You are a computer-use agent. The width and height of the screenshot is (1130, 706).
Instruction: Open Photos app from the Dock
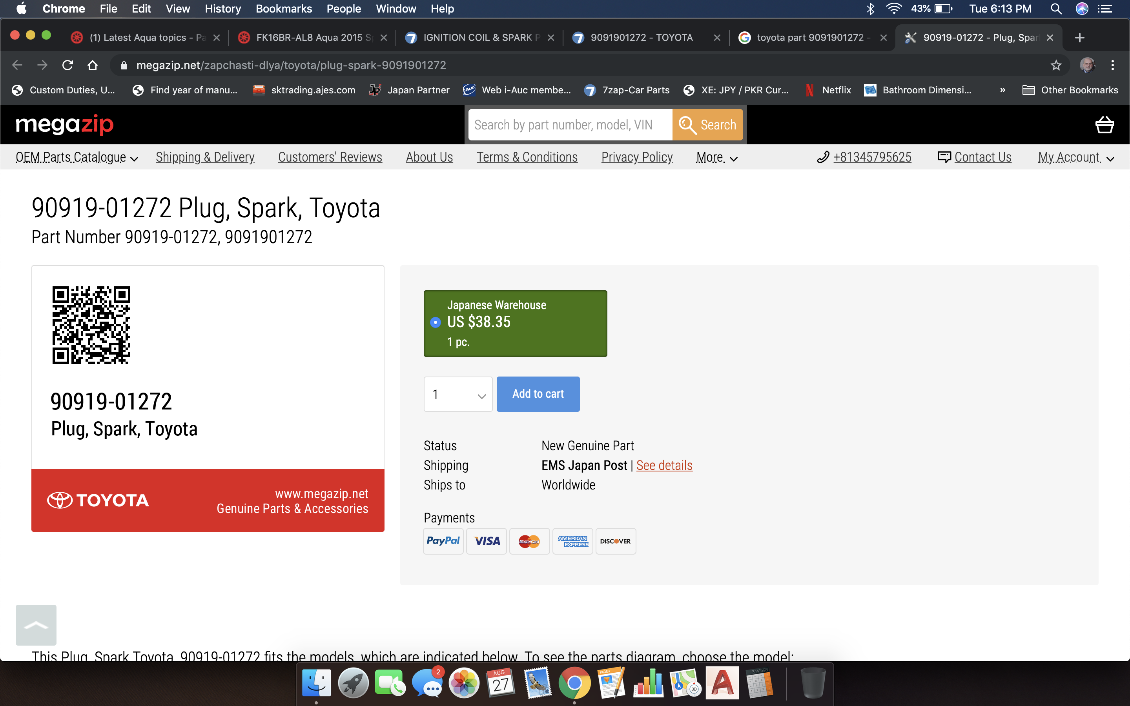[x=464, y=683]
